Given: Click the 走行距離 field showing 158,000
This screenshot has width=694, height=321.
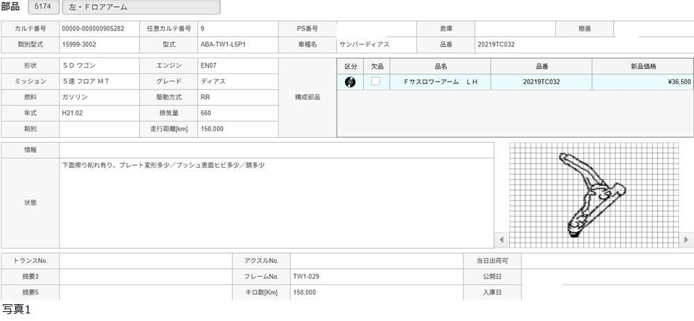Looking at the screenshot, I should 237,129.
